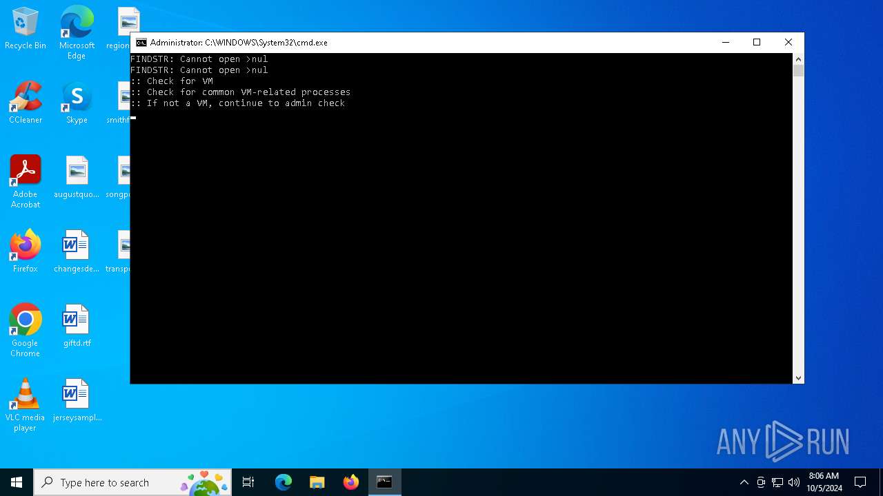Select the changesde Word document icon
Image resolution: width=883 pixels, height=496 pixels.
pos(77,252)
